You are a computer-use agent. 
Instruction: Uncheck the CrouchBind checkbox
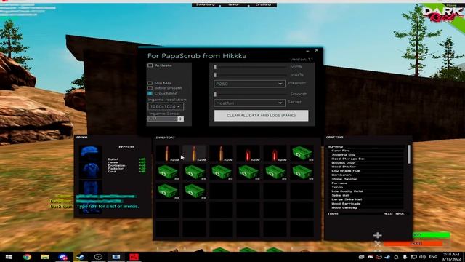click(x=150, y=93)
